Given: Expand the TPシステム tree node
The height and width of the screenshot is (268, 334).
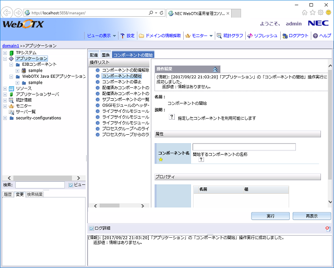Looking at the screenshot, I should [5, 53].
